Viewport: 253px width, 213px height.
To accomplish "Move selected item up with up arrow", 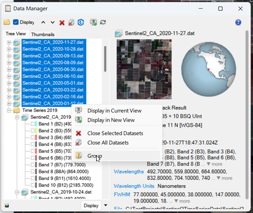I will [43, 22].
